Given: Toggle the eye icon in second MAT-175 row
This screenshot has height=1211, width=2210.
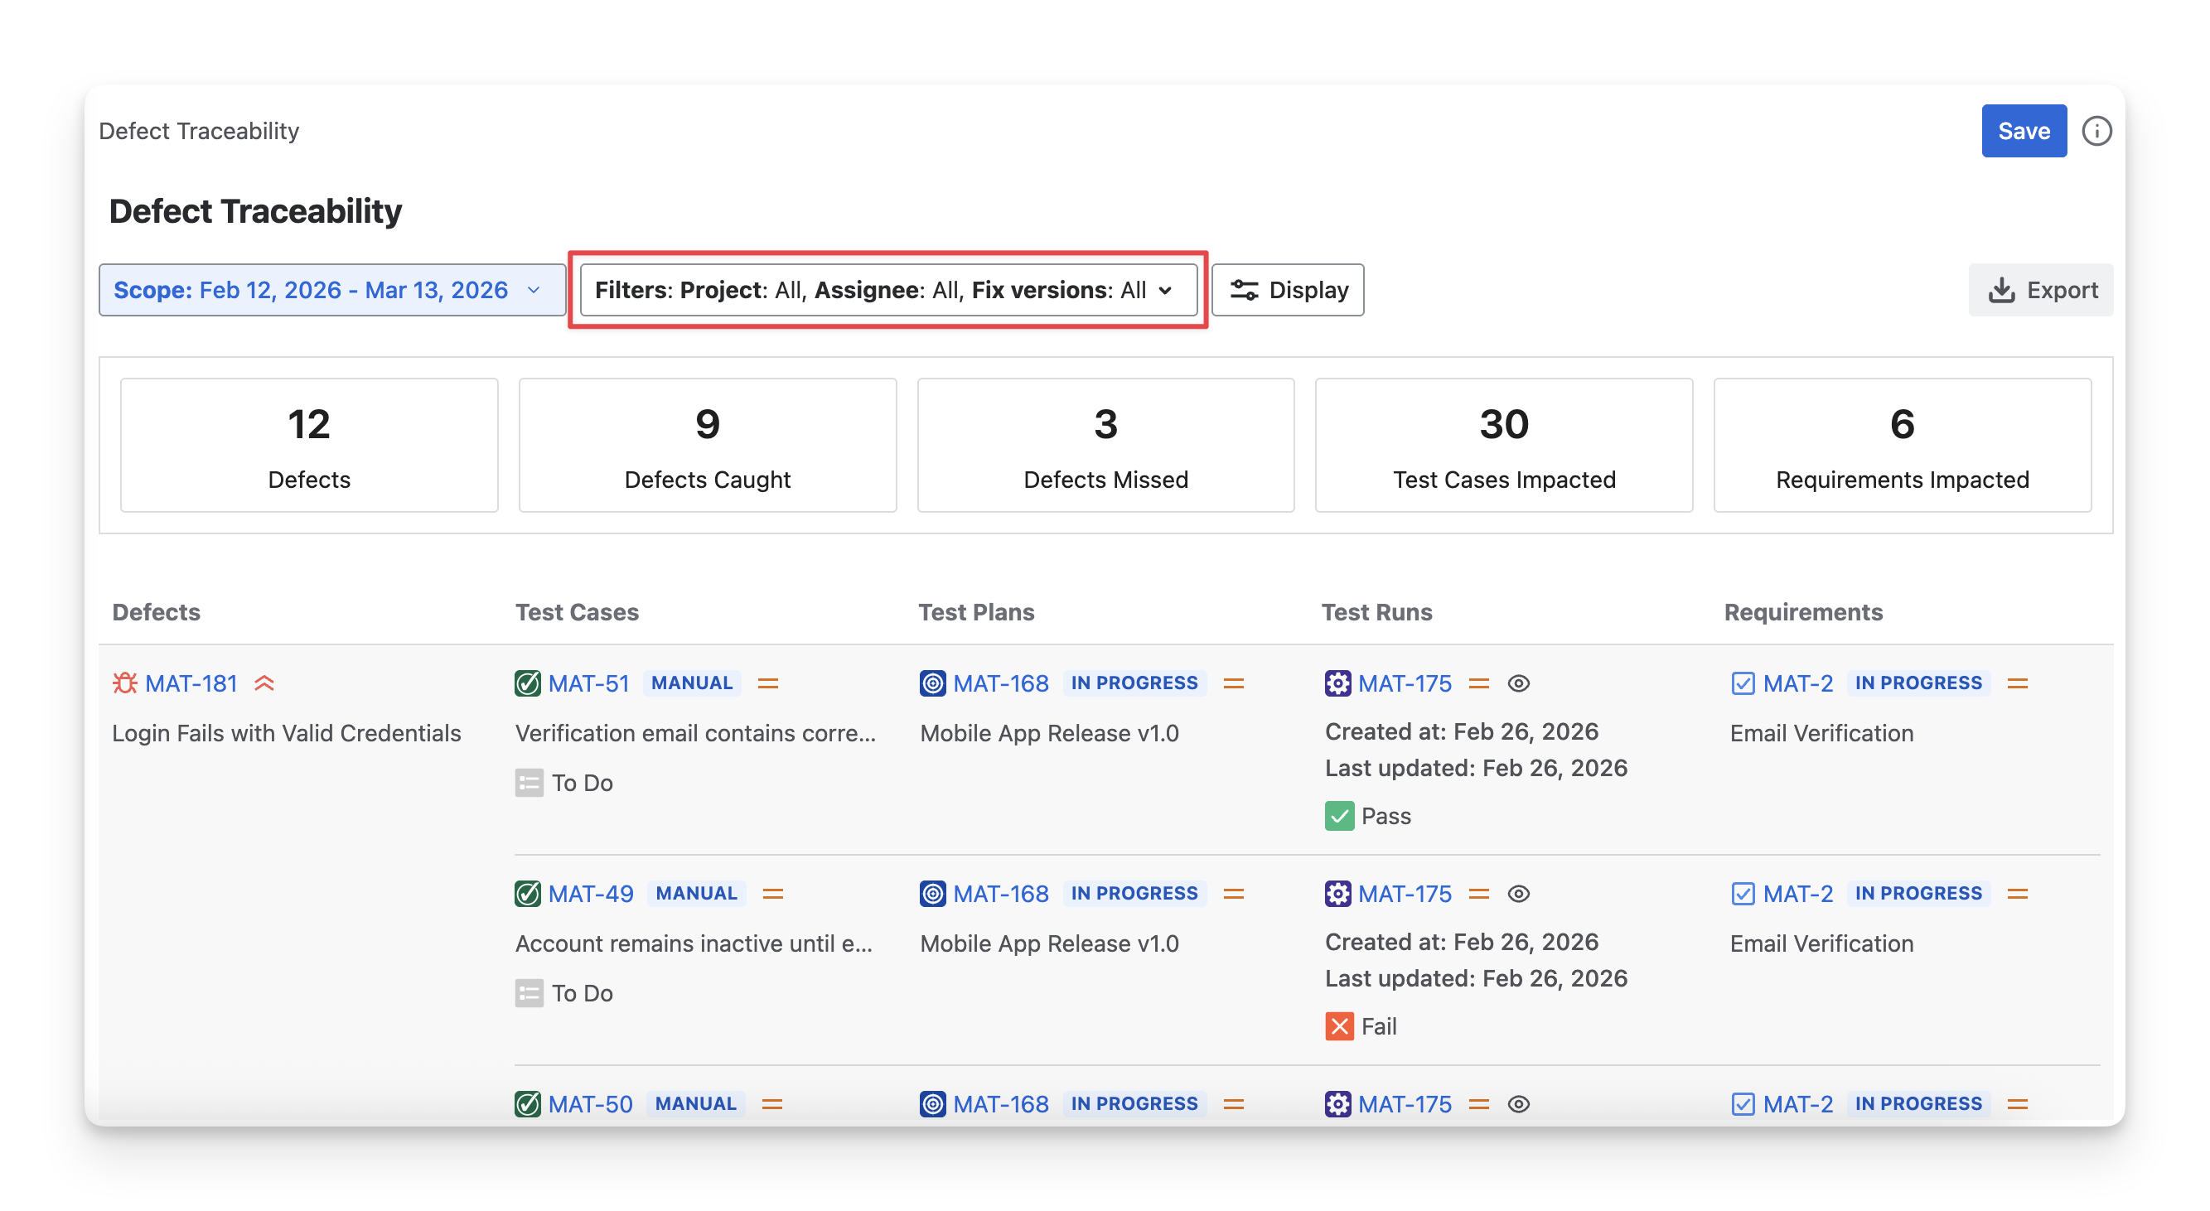Looking at the screenshot, I should [1519, 894].
